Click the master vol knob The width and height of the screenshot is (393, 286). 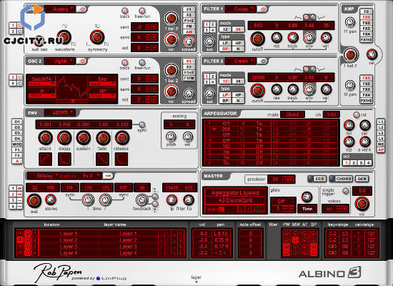point(362,204)
